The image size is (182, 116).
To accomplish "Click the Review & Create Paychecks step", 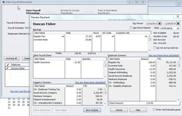I will (x=70, y=12).
